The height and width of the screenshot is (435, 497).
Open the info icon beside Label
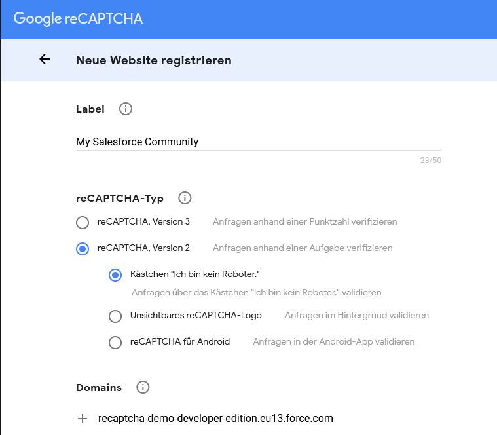point(126,109)
